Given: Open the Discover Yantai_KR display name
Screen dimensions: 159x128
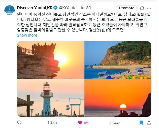Looking at the screenshot, I should (35, 8).
